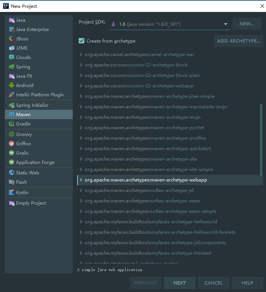The image size is (266, 292).
Task: Choose the Groovy G icon
Action: click(12, 134)
